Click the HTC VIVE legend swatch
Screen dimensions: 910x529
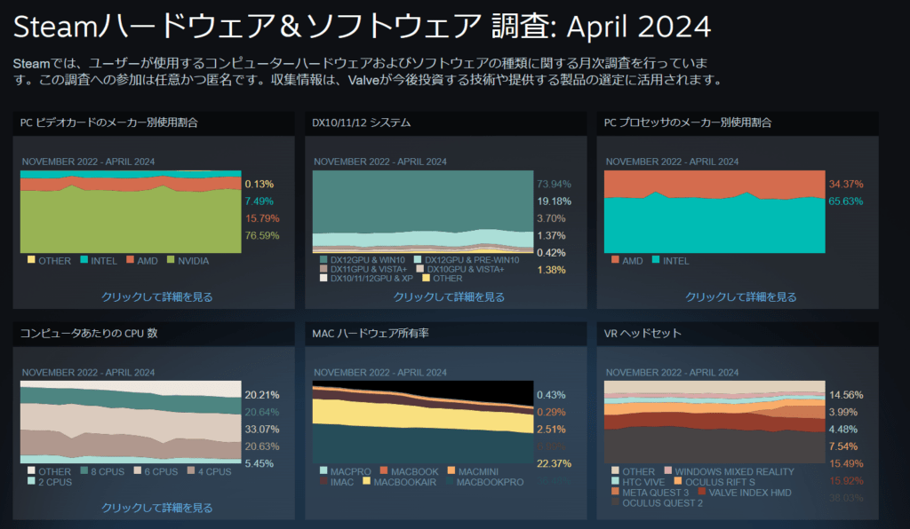(x=615, y=481)
